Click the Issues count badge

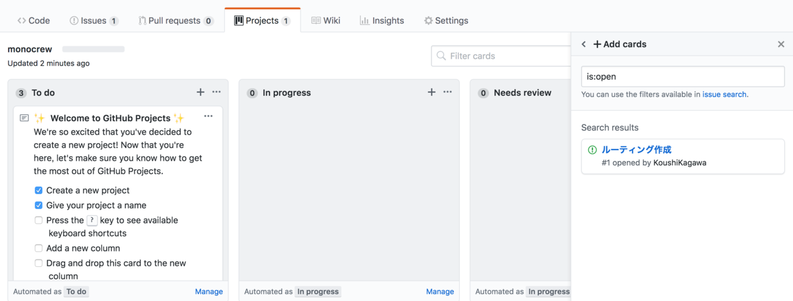[x=114, y=21]
